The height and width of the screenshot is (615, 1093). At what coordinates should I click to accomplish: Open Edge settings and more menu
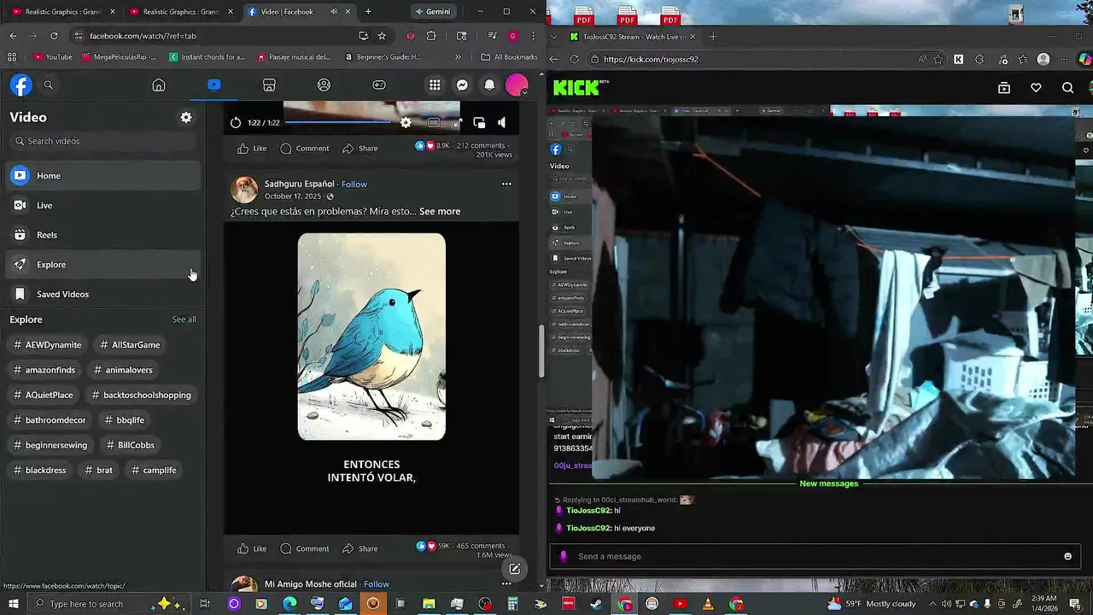1064,59
